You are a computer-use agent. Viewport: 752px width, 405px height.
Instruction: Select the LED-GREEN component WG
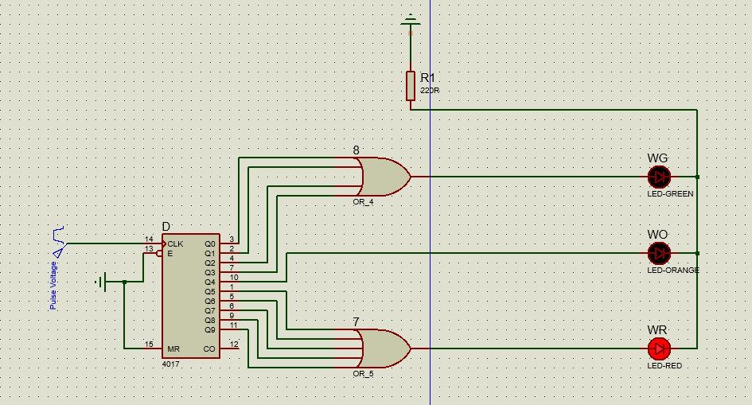pos(659,177)
